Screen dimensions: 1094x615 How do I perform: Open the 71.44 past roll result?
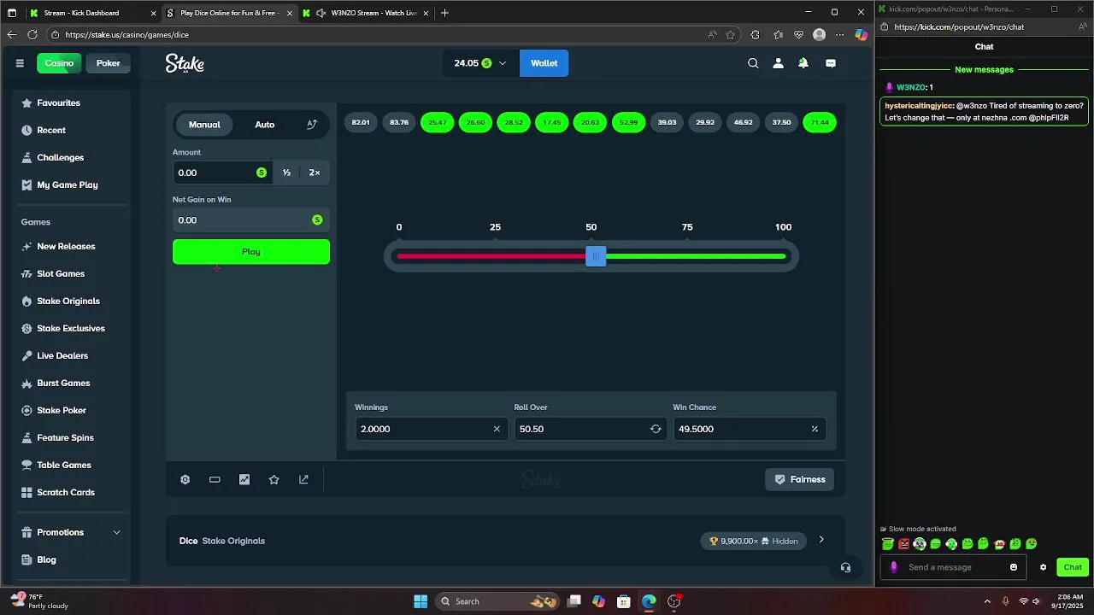820,122
